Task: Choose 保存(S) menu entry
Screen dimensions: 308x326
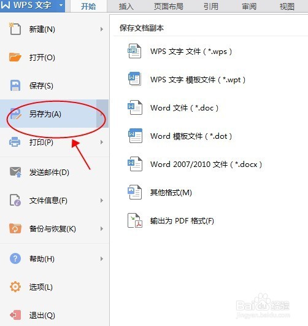Action: point(54,86)
